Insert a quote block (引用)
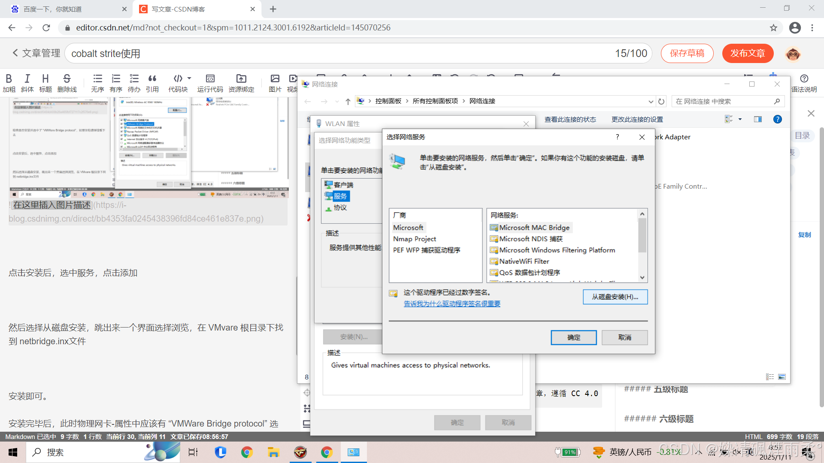The height and width of the screenshot is (463, 824). click(x=152, y=79)
